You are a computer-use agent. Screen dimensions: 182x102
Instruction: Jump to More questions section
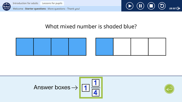(56, 9)
